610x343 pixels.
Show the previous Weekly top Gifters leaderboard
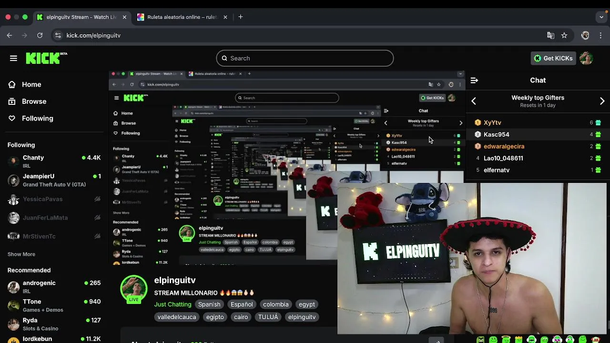tap(474, 101)
